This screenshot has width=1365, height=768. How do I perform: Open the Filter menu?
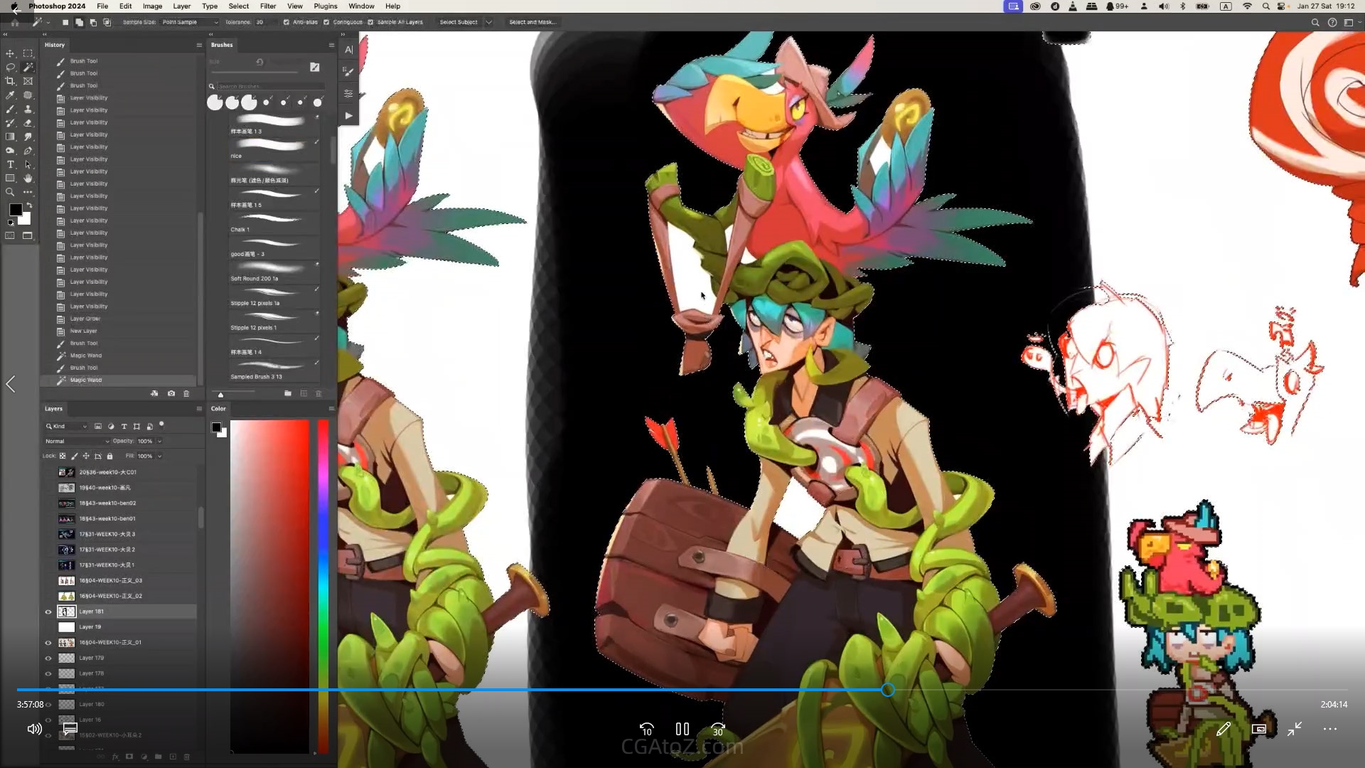point(268,6)
